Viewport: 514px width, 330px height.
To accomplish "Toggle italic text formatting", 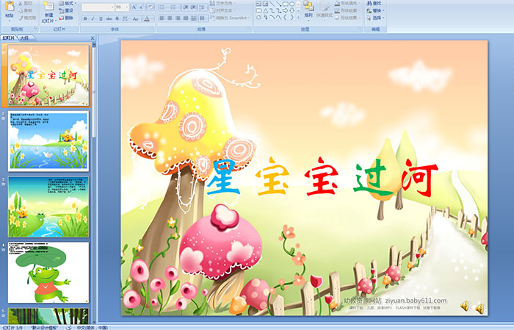I will [93, 18].
